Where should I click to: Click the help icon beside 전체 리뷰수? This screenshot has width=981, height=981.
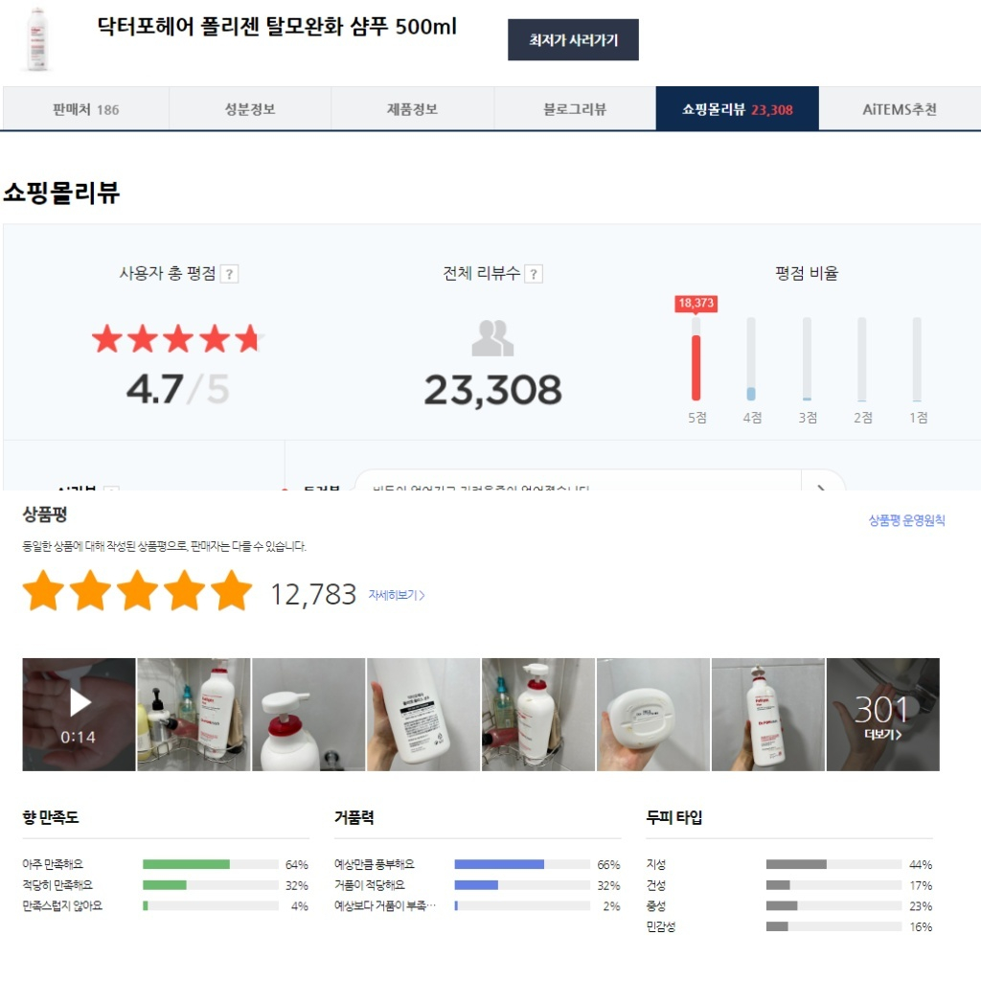(533, 274)
